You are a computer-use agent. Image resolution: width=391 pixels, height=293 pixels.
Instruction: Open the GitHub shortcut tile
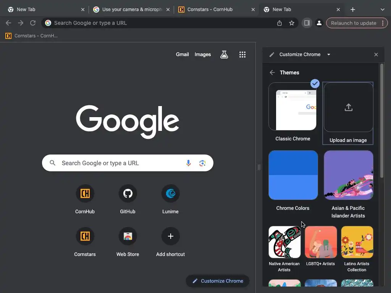(128, 199)
